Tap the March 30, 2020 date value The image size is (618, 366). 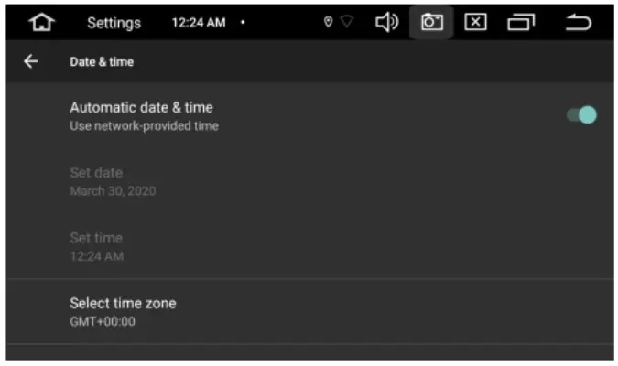click(113, 191)
